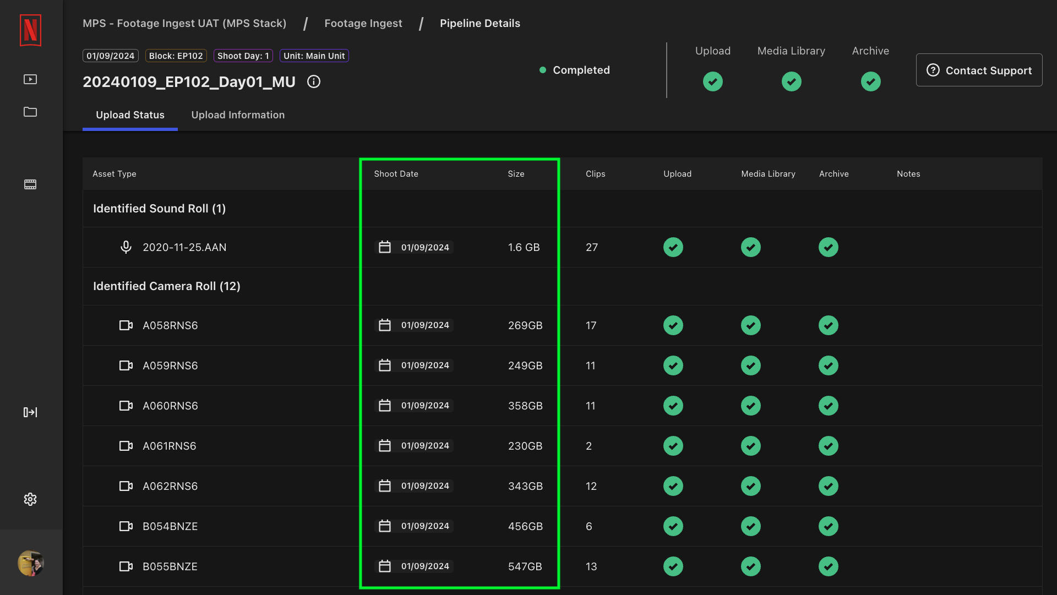
Task: Select the B054BNZE asset name
Action: 170,526
